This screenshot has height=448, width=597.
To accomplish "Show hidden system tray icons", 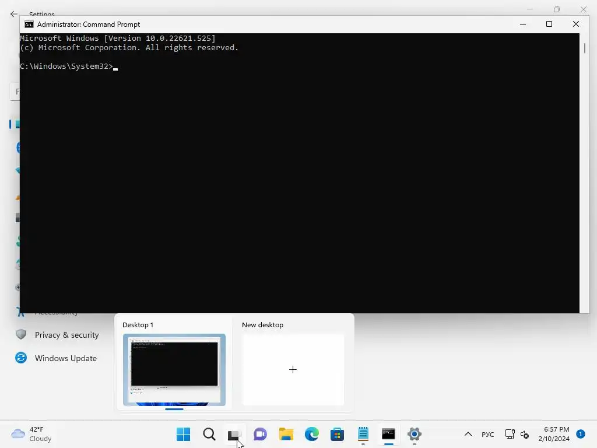I will [468, 434].
